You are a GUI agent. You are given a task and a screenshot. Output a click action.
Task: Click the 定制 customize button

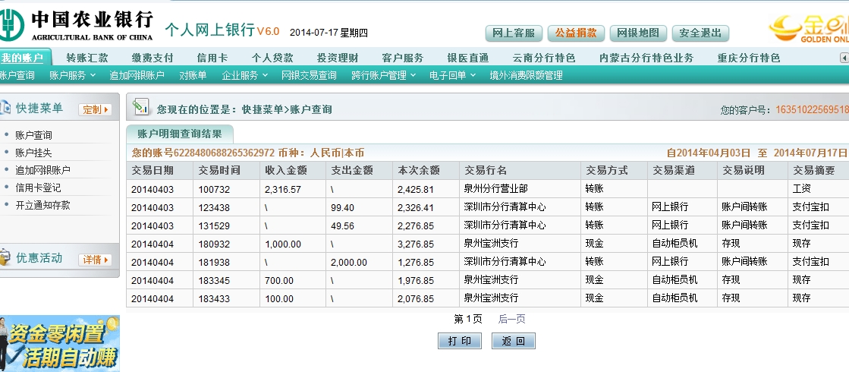tap(95, 109)
